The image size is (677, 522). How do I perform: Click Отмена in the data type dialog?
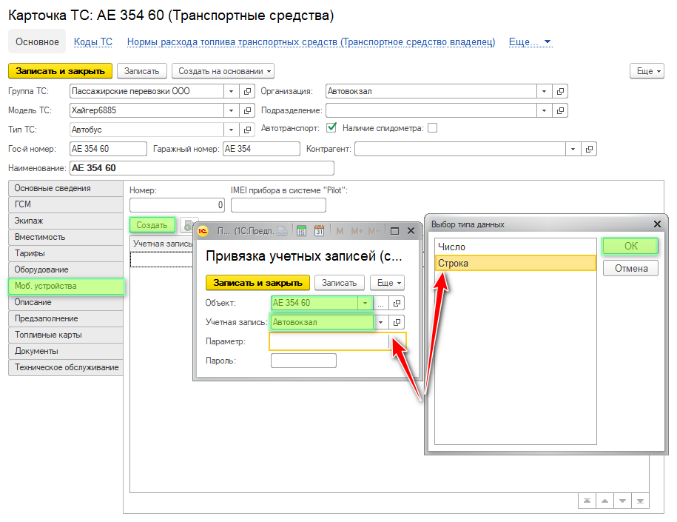click(630, 268)
